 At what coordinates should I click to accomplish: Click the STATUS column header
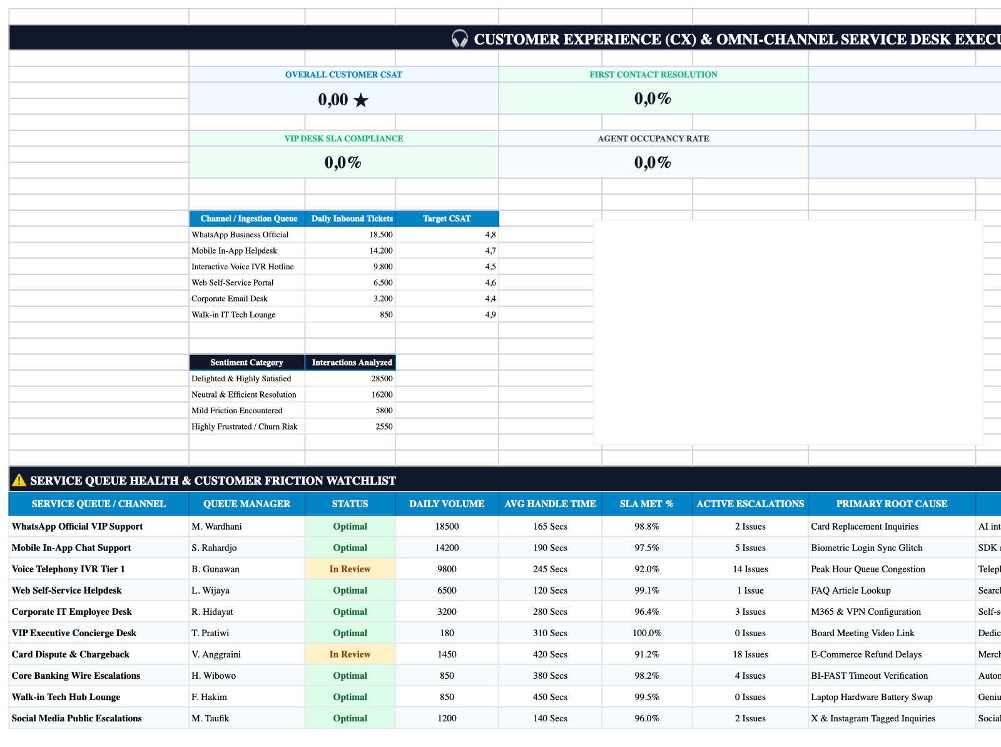(x=350, y=504)
